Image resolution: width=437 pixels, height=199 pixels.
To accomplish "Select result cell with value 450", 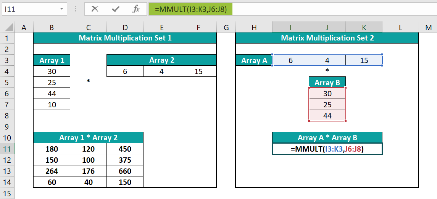I will [125, 149].
